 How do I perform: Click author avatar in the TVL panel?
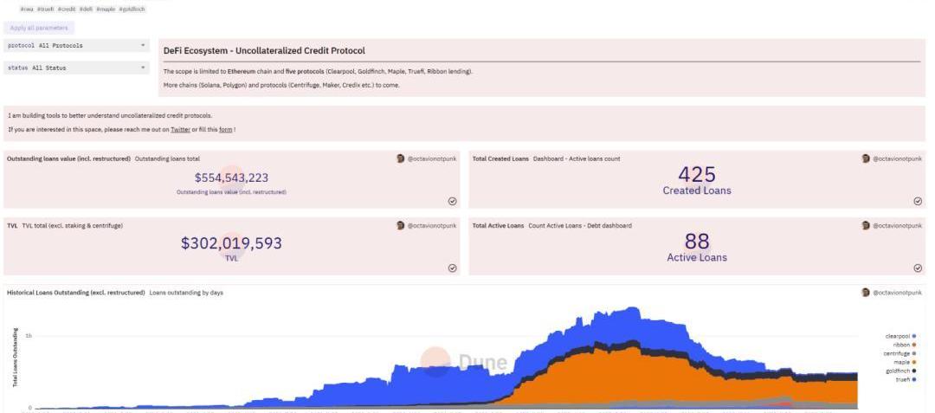[400, 226]
